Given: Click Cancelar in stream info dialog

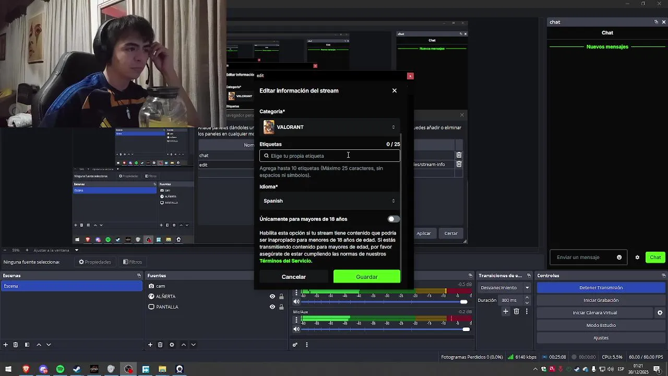Looking at the screenshot, I should pos(294,277).
